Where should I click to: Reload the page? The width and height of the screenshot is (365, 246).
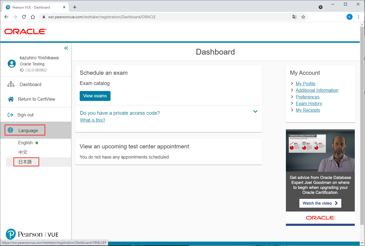(24, 17)
